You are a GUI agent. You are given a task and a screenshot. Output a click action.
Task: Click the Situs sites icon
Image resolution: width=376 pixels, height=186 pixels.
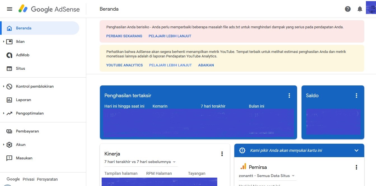pyautogui.click(x=9, y=69)
